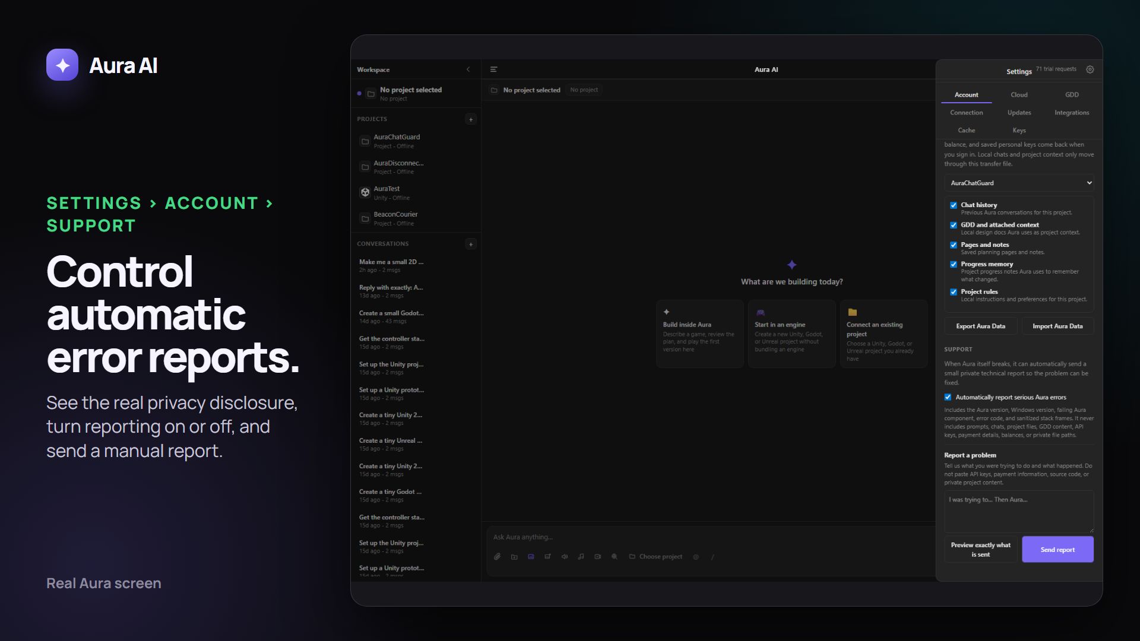Click the sparkle icon on Build inside Aura card
1140x641 pixels.
(x=666, y=312)
